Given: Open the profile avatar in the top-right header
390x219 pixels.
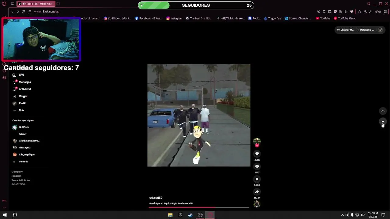Looking at the screenshot, I should click(380, 30).
